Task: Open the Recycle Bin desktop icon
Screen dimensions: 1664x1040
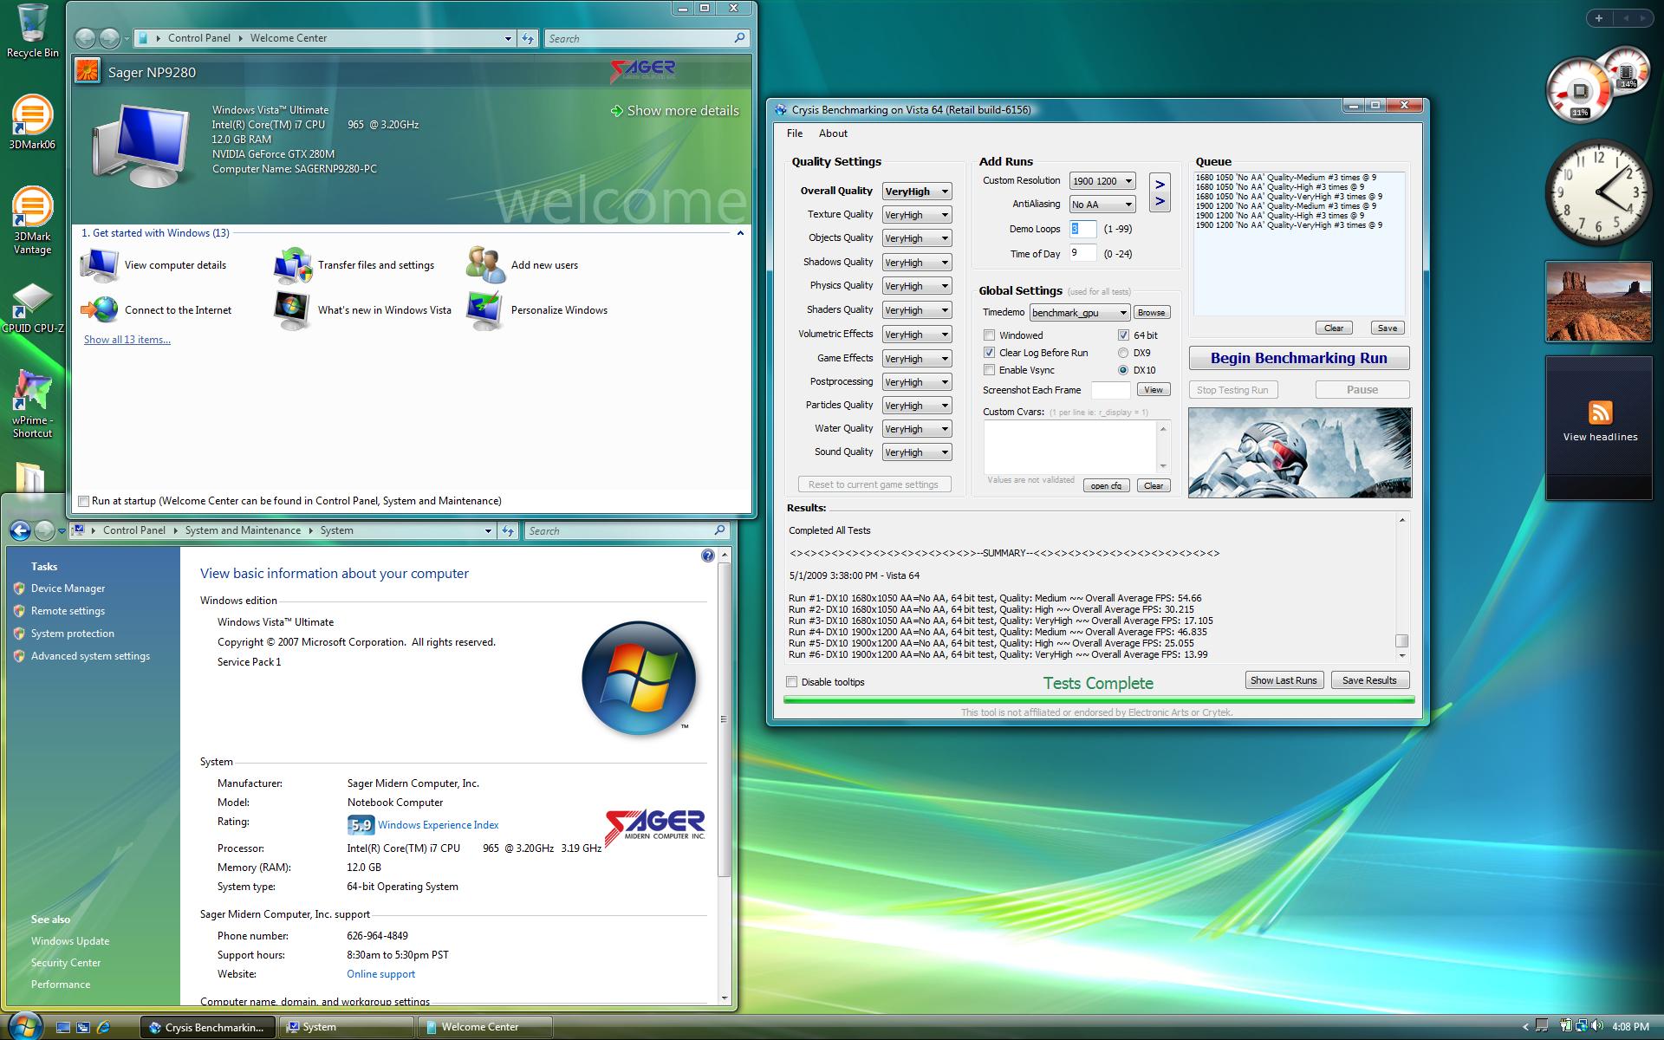Action: pyautogui.click(x=32, y=30)
